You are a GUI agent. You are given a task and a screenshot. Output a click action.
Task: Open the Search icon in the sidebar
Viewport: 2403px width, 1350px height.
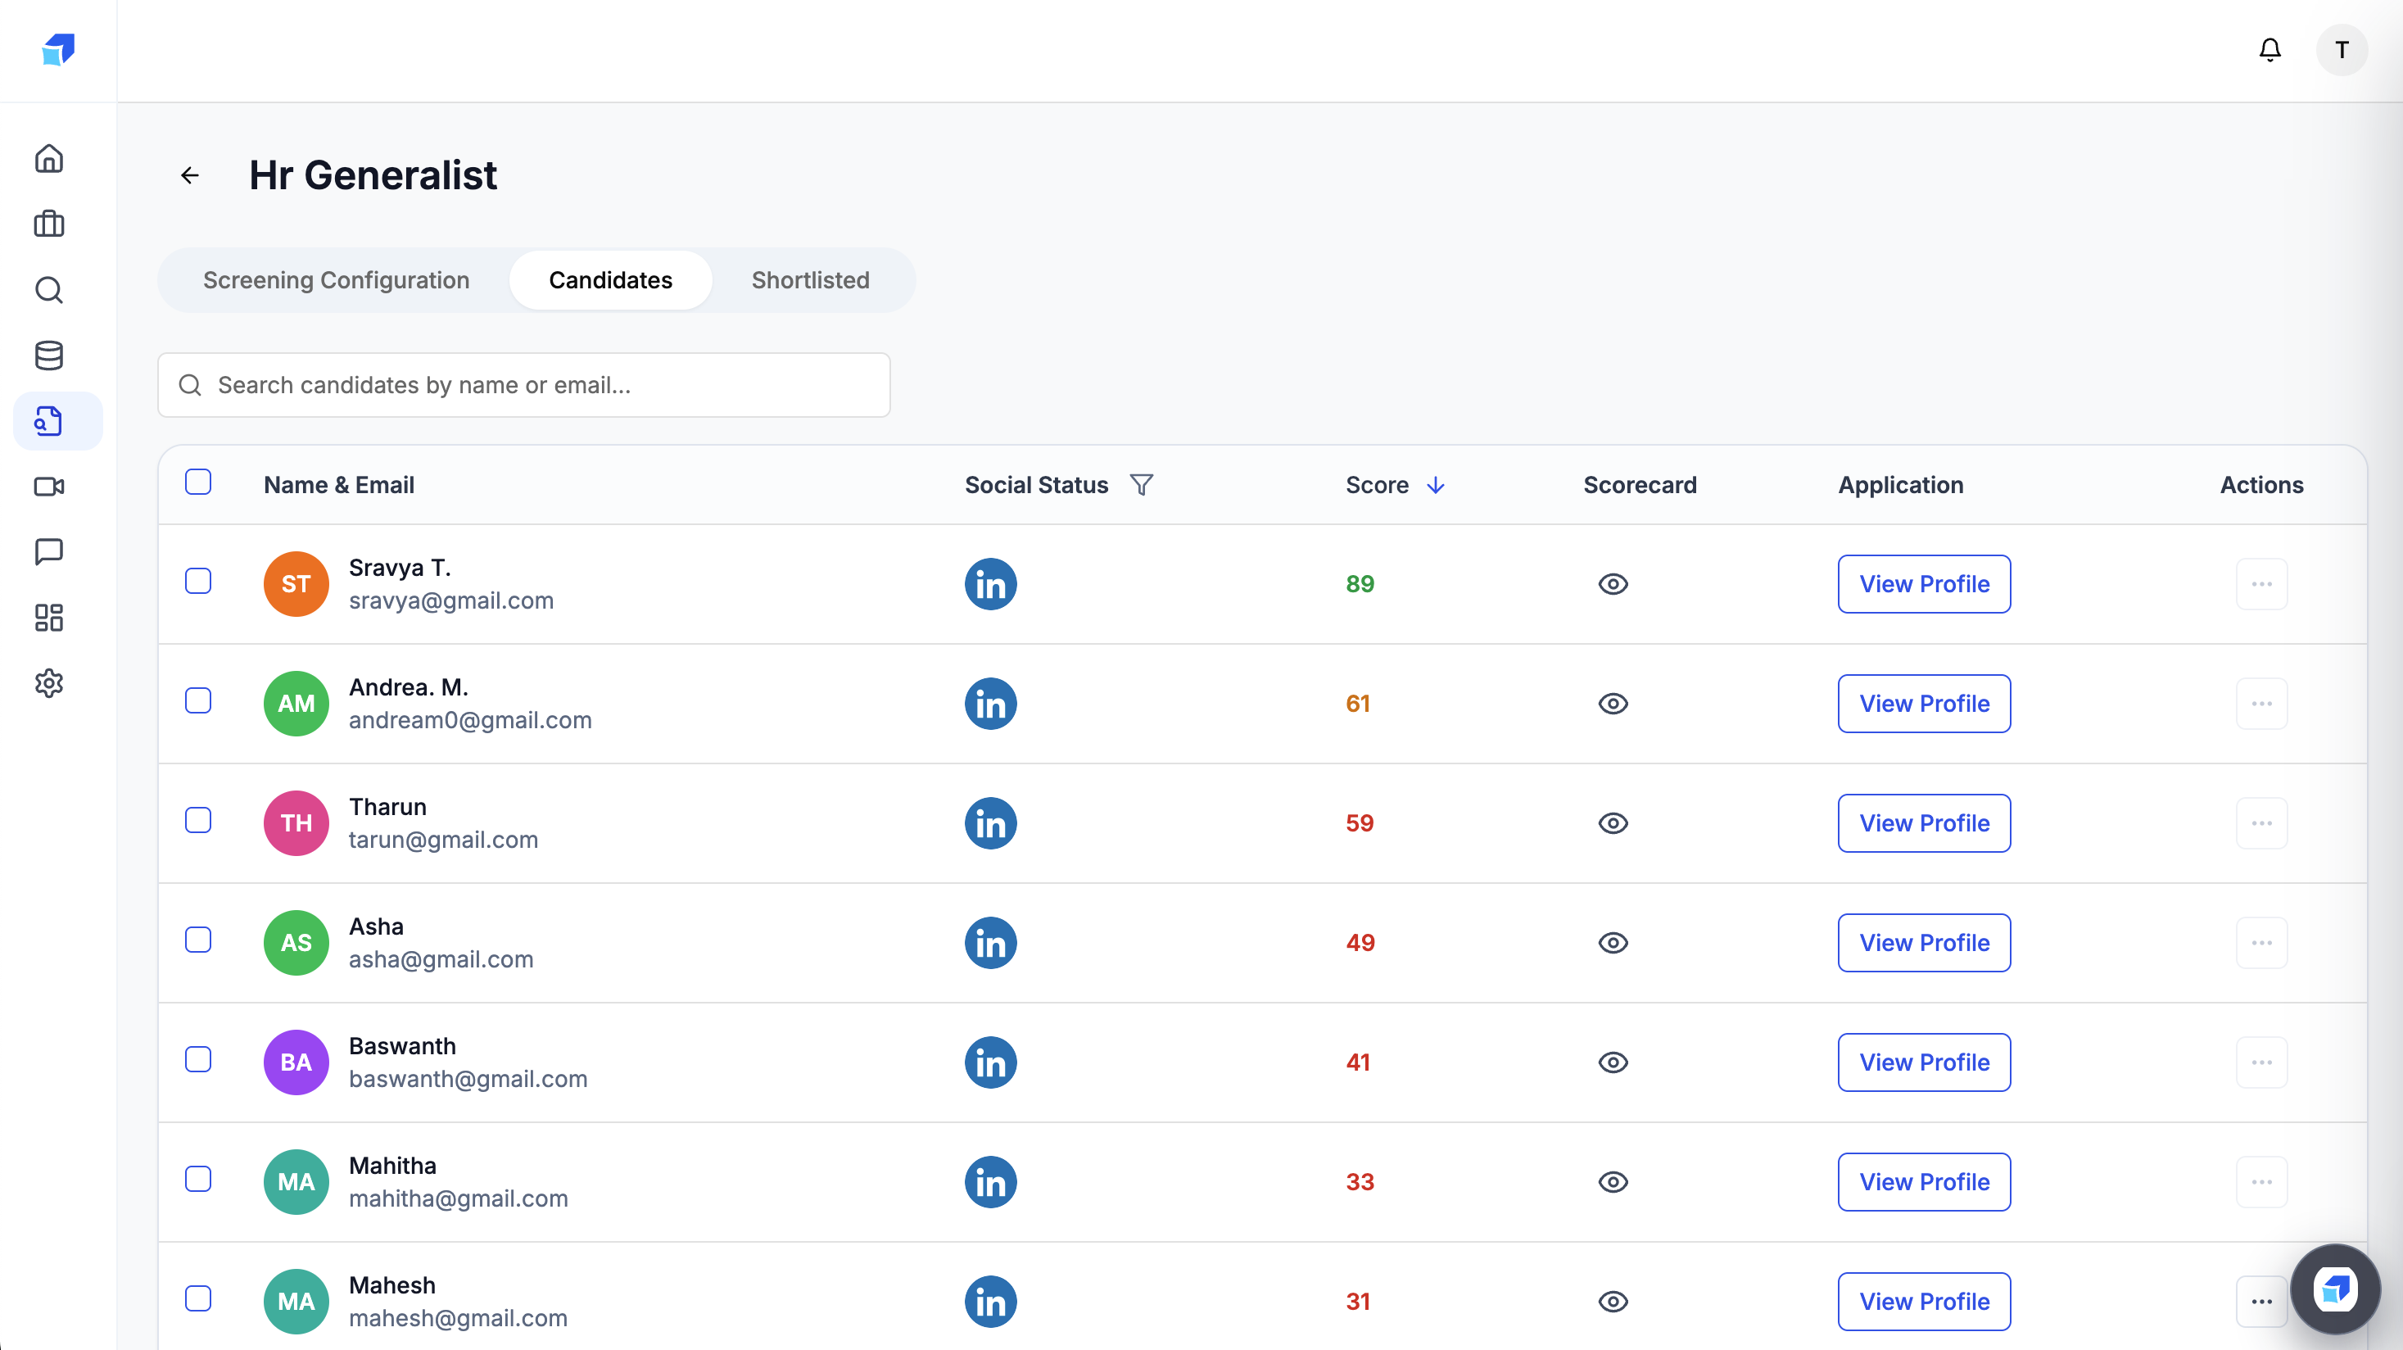coord(48,290)
